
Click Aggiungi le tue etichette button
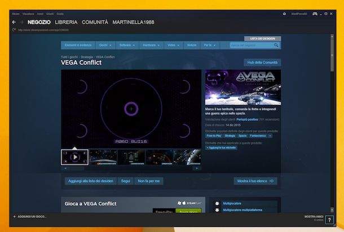[x=221, y=148]
